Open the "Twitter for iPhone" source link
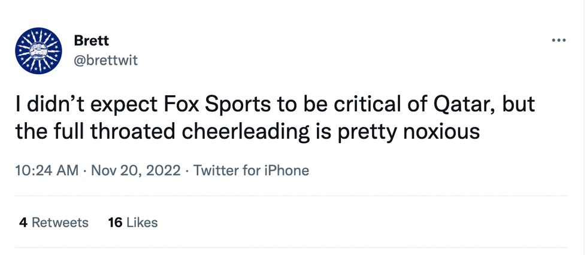Viewport: 587px width, 255px height. pyautogui.click(x=252, y=170)
